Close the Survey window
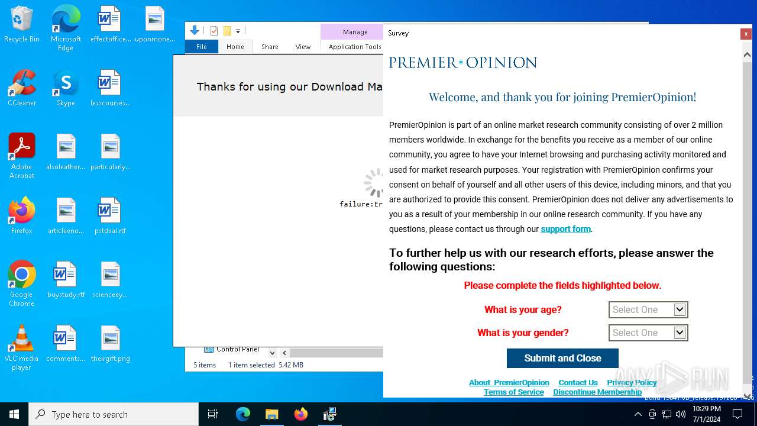 [x=746, y=34]
